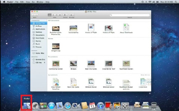The image size is (179, 111).
Task: Select the About Downloads file
Action: click(x=126, y=27)
